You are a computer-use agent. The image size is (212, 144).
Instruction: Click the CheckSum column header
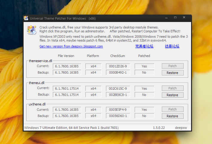tap(118, 56)
